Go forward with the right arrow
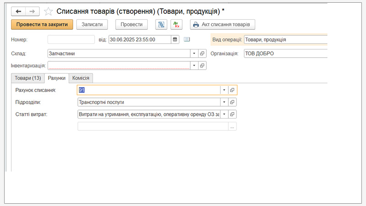Image resolution: width=366 pixels, height=206 pixels. [32, 11]
